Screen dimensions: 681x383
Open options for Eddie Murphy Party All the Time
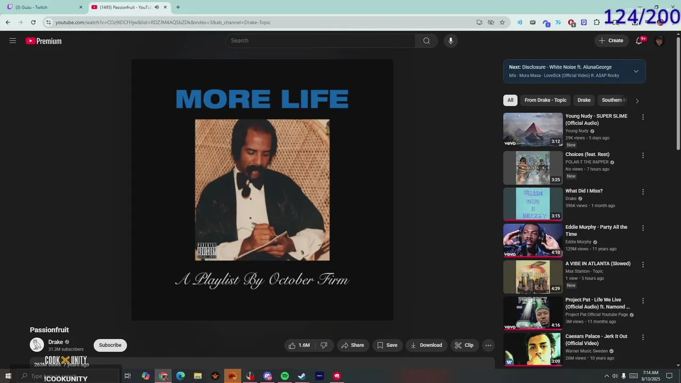[x=643, y=228]
